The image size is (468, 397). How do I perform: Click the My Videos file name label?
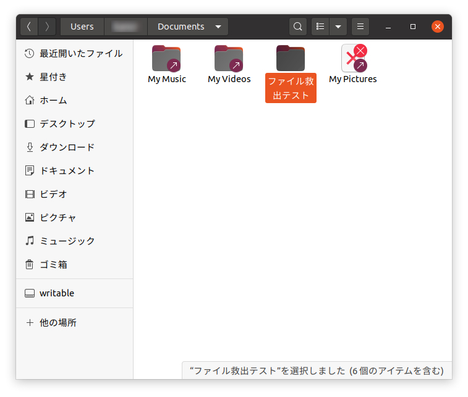[229, 79]
